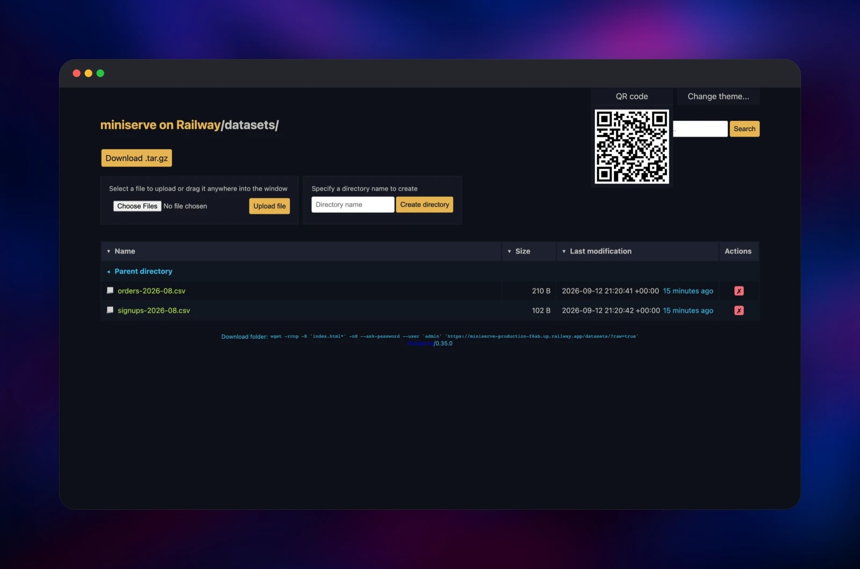Viewport: 860px width, 569px height.
Task: Focus the search text field
Action: [x=700, y=129]
